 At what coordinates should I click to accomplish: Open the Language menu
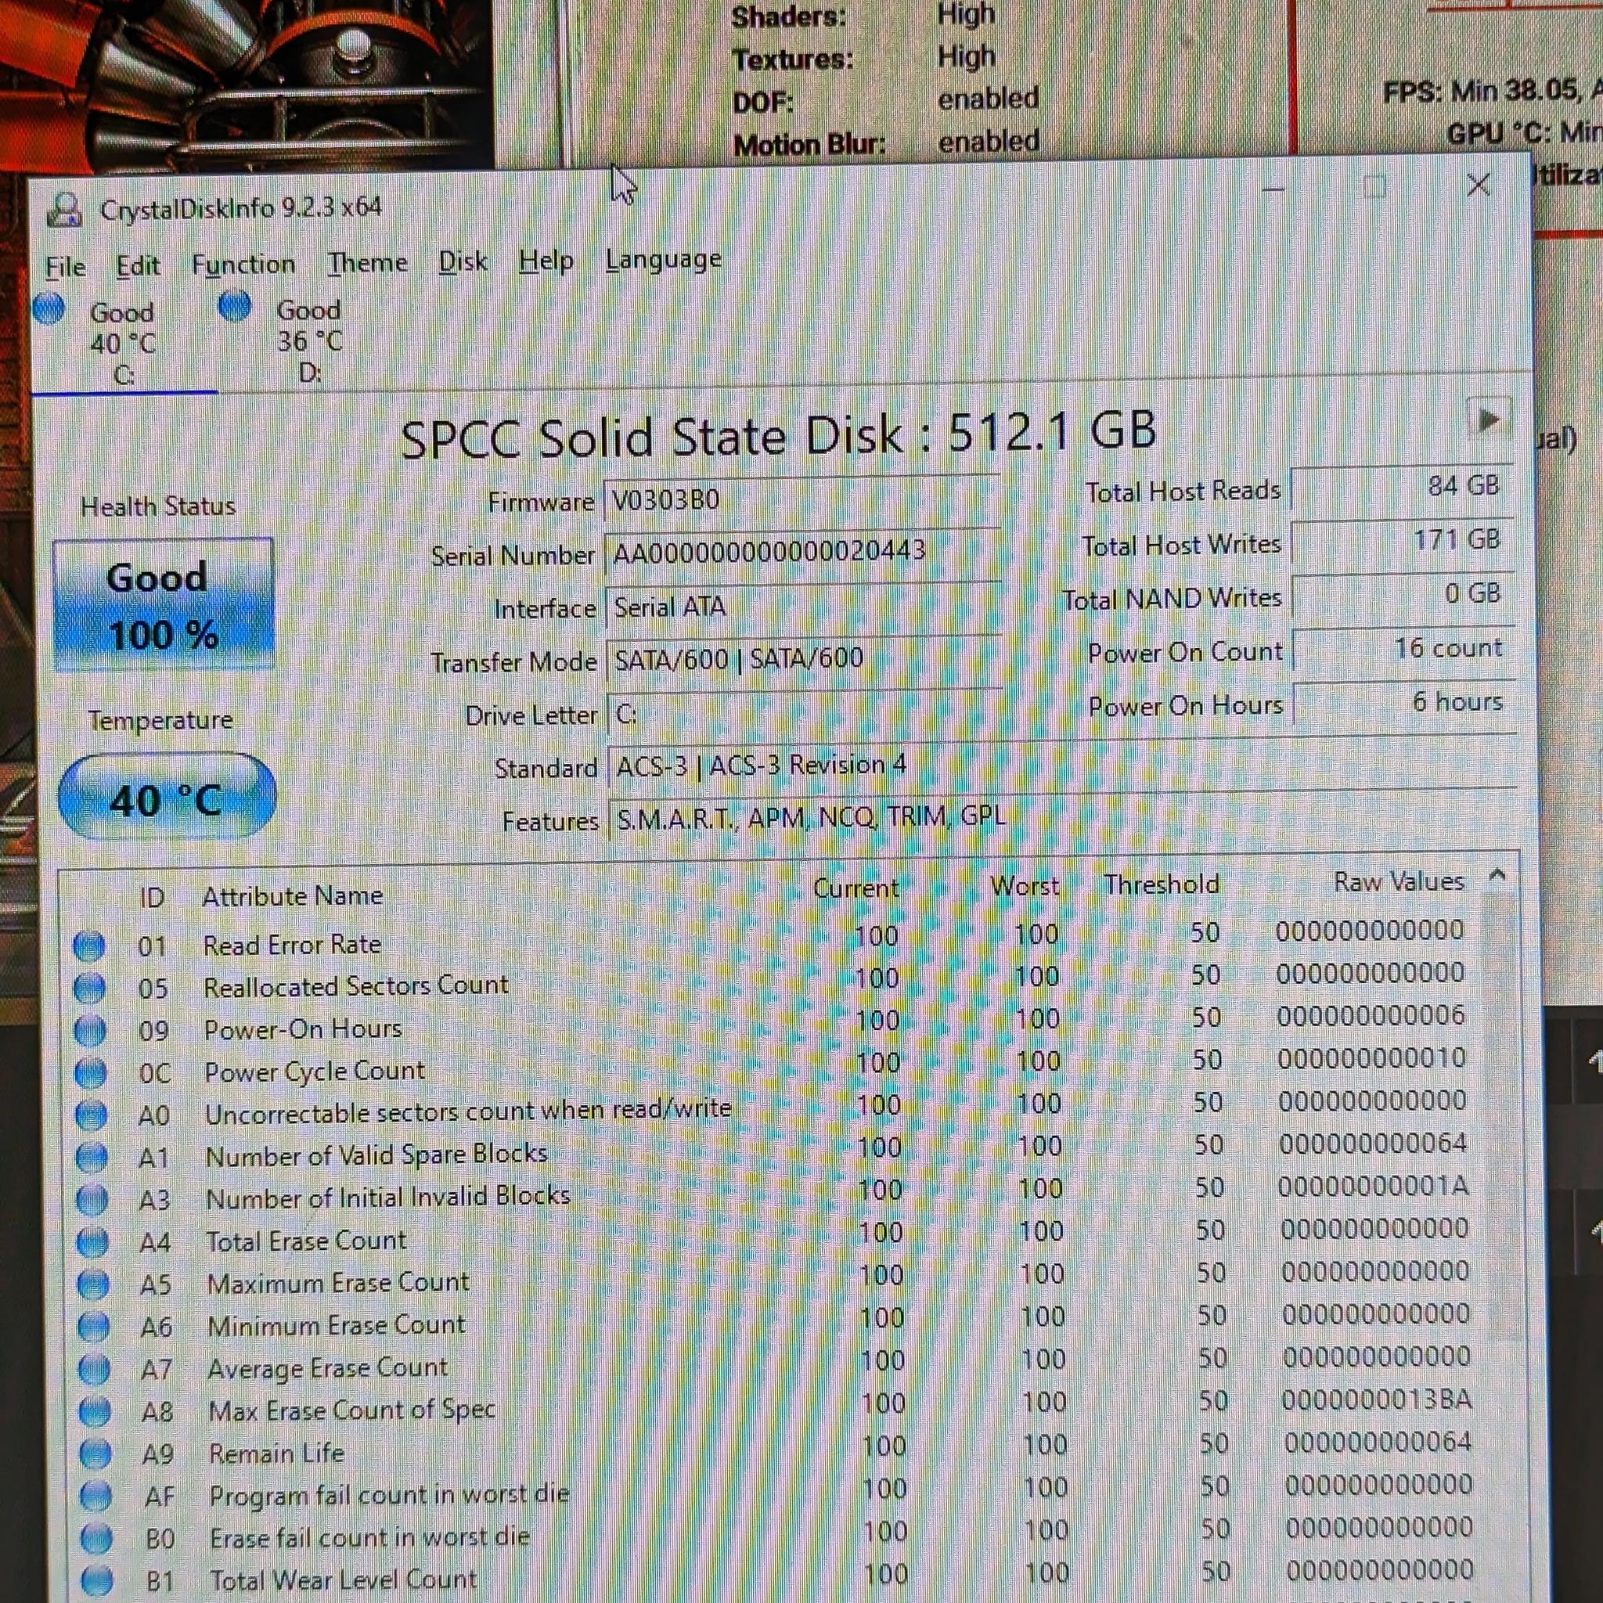click(663, 261)
